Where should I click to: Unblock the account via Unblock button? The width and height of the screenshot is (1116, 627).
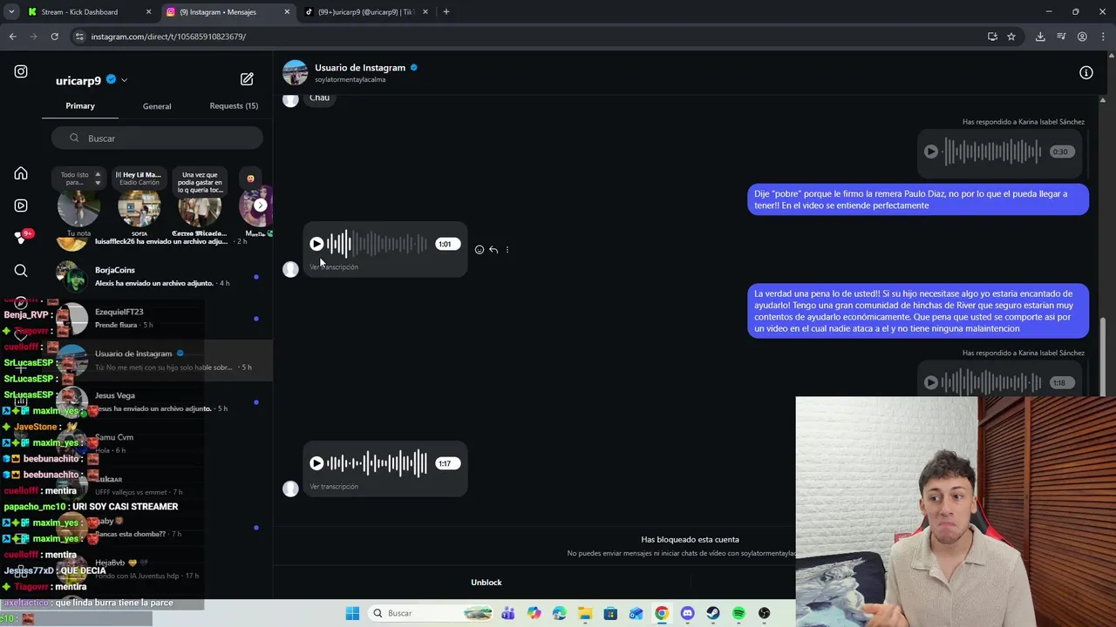(x=487, y=583)
